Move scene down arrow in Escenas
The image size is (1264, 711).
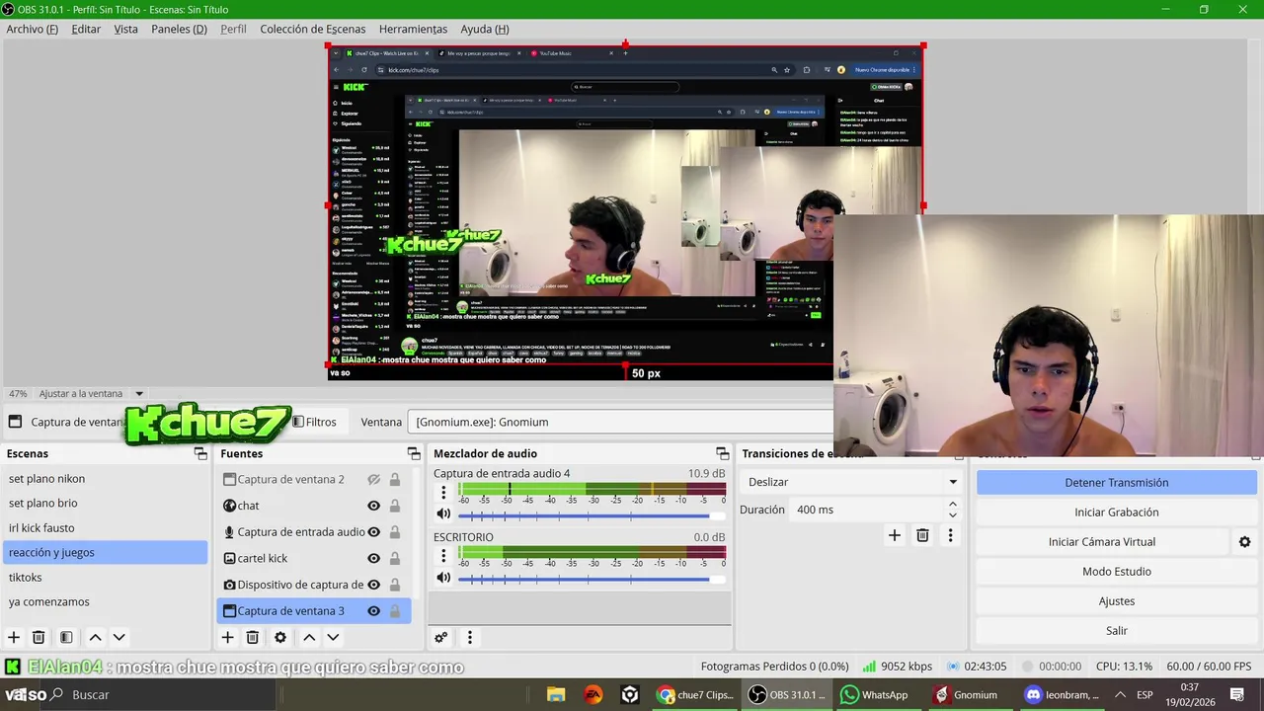[x=118, y=638]
